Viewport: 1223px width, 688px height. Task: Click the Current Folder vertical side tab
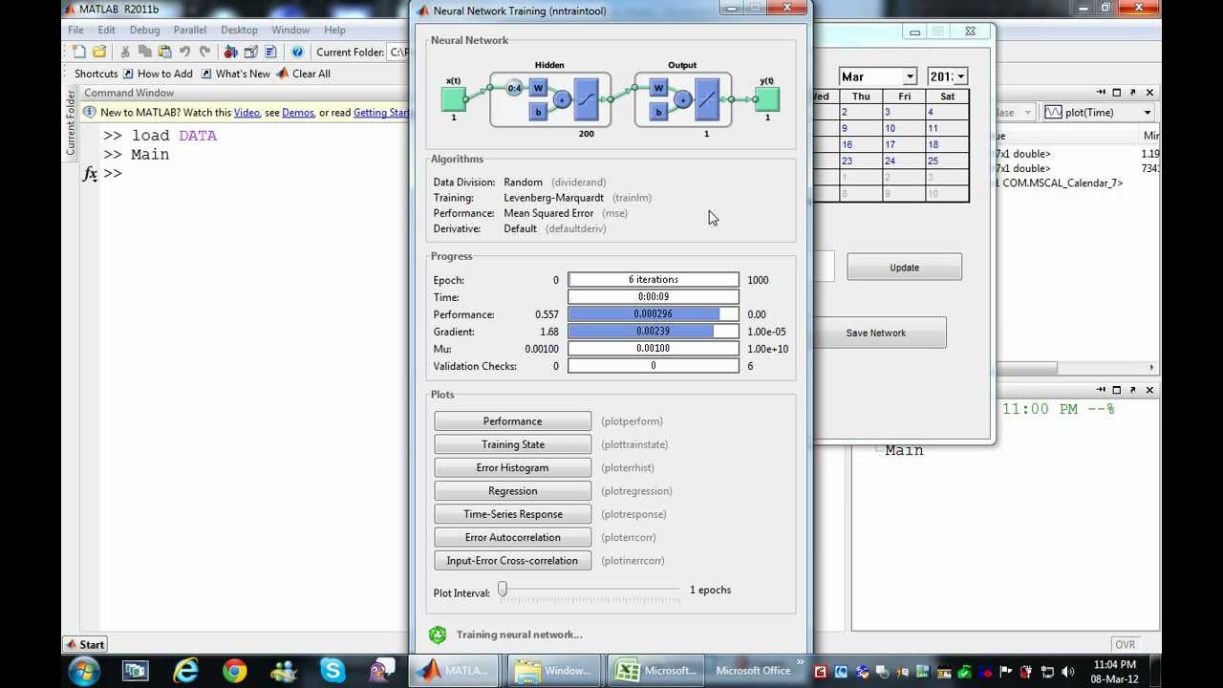click(70, 123)
